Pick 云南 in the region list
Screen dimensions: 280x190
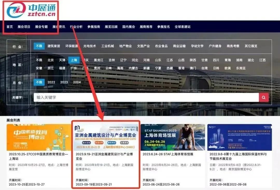click(x=109, y=68)
